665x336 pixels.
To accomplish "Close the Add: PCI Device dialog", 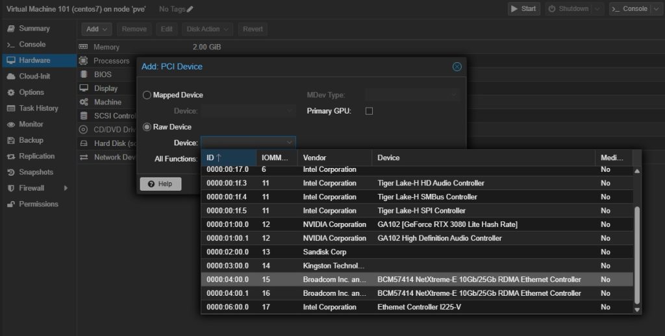I will pyautogui.click(x=457, y=67).
